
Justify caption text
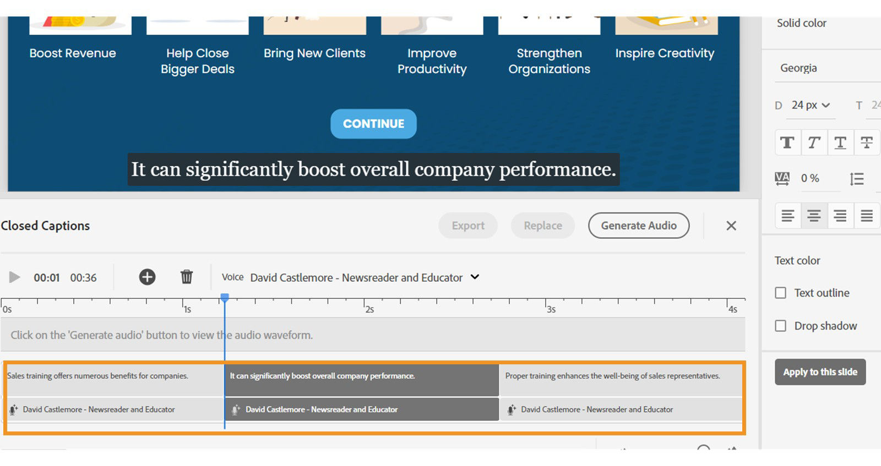(866, 216)
